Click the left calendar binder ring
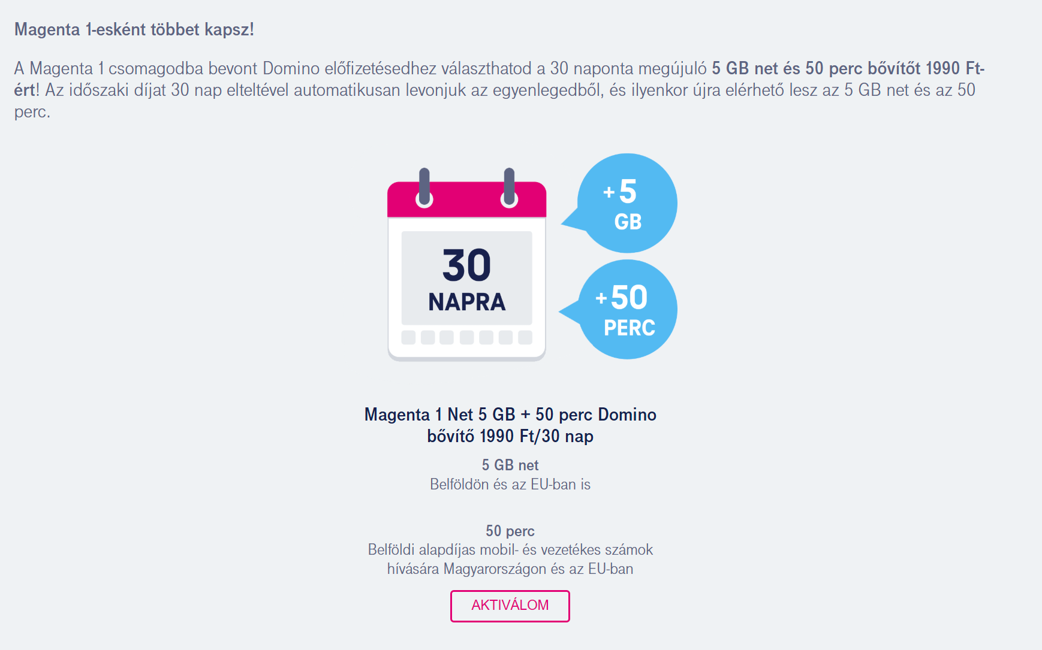 pos(424,188)
